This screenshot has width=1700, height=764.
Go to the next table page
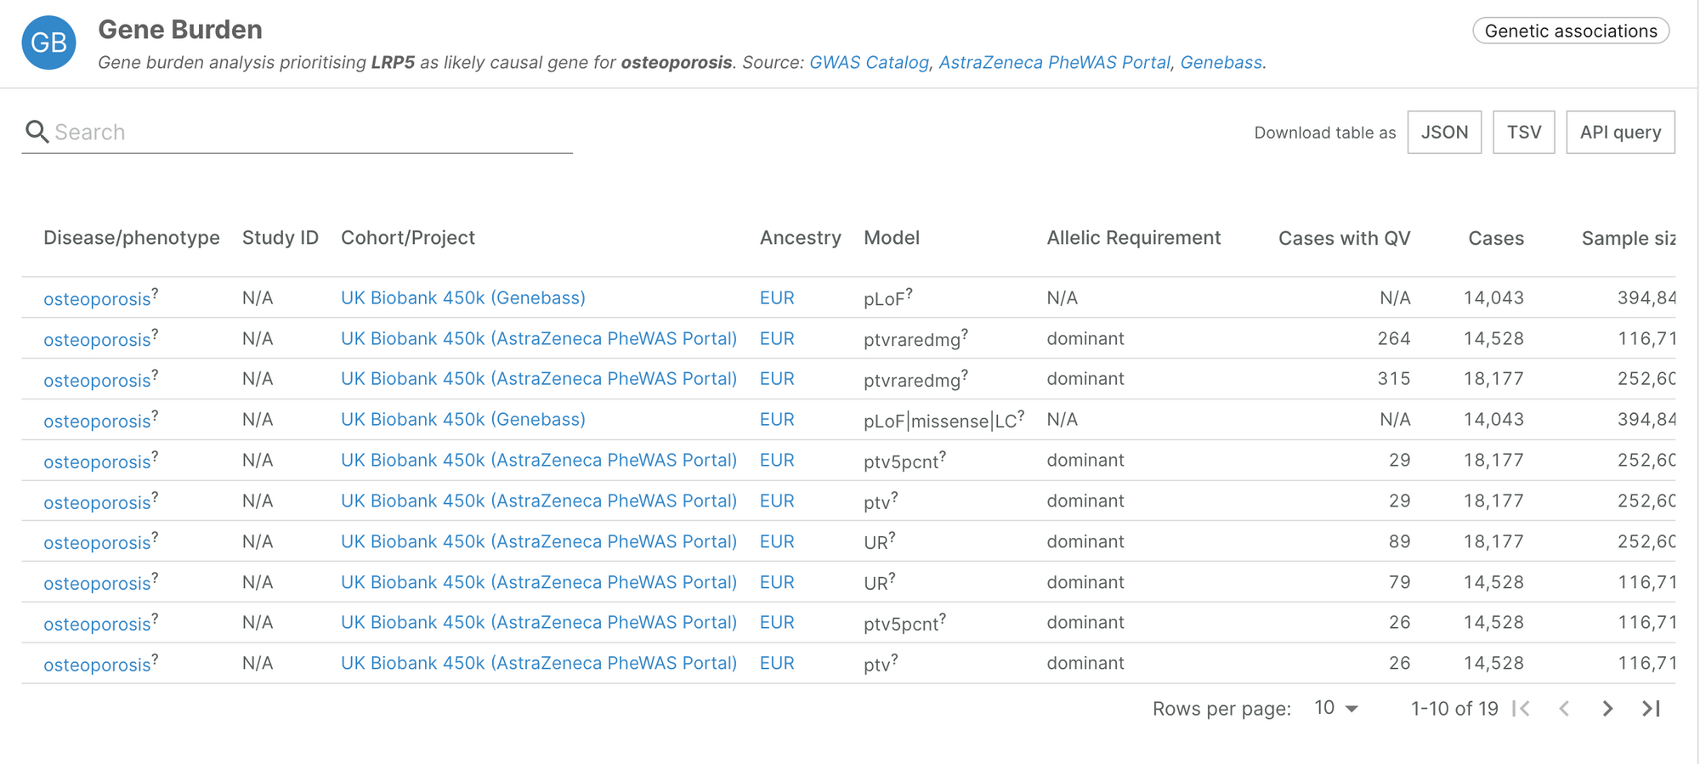pos(1606,709)
